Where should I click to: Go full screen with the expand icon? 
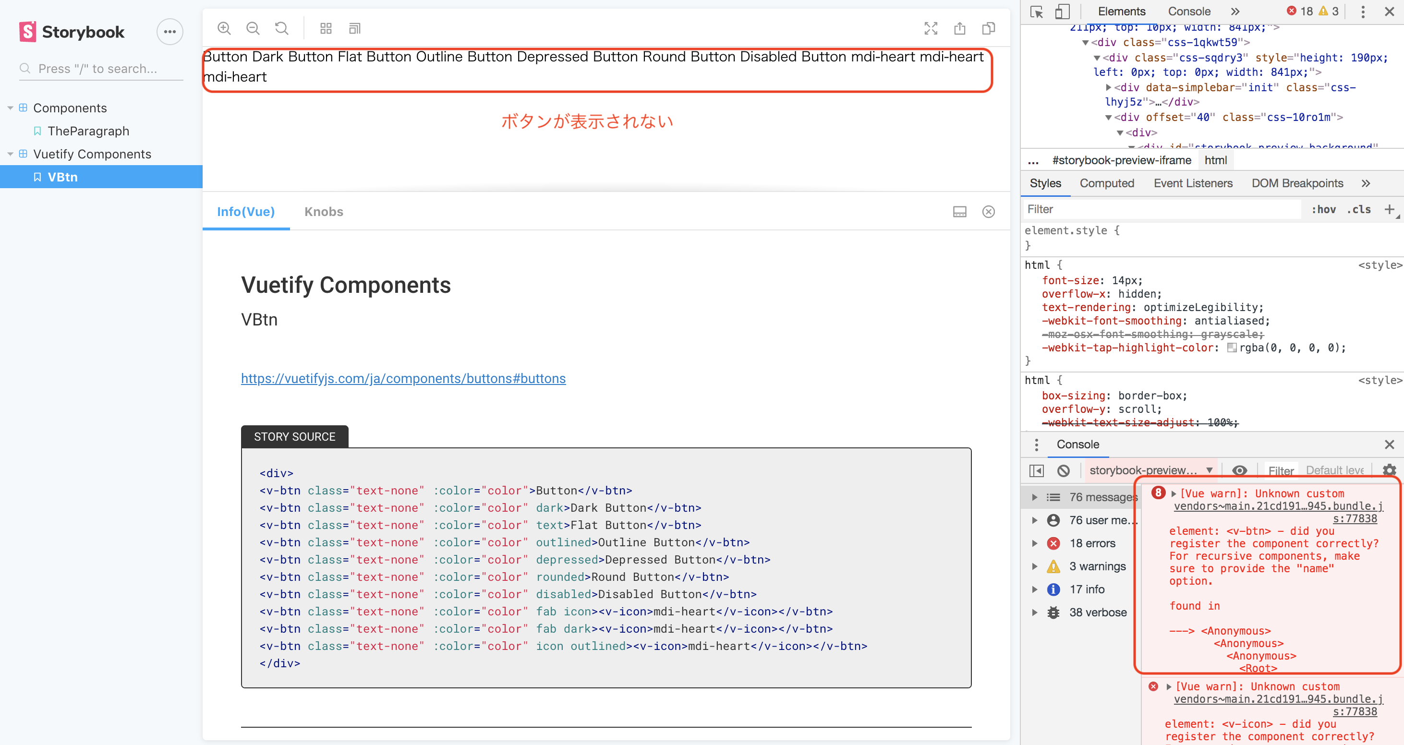tap(931, 28)
